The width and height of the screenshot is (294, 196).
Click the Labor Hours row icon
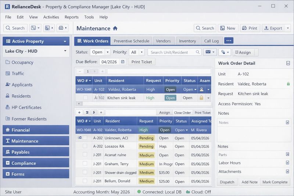pyautogui.click(x=287, y=163)
